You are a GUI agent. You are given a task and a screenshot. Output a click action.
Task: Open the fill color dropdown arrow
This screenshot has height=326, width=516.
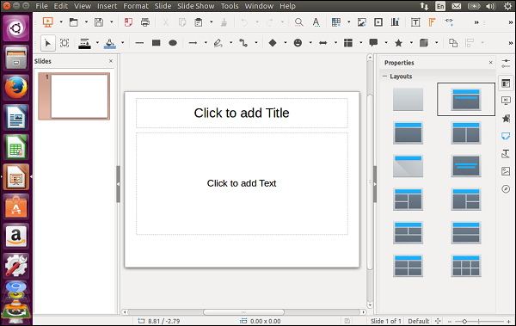tap(122, 43)
